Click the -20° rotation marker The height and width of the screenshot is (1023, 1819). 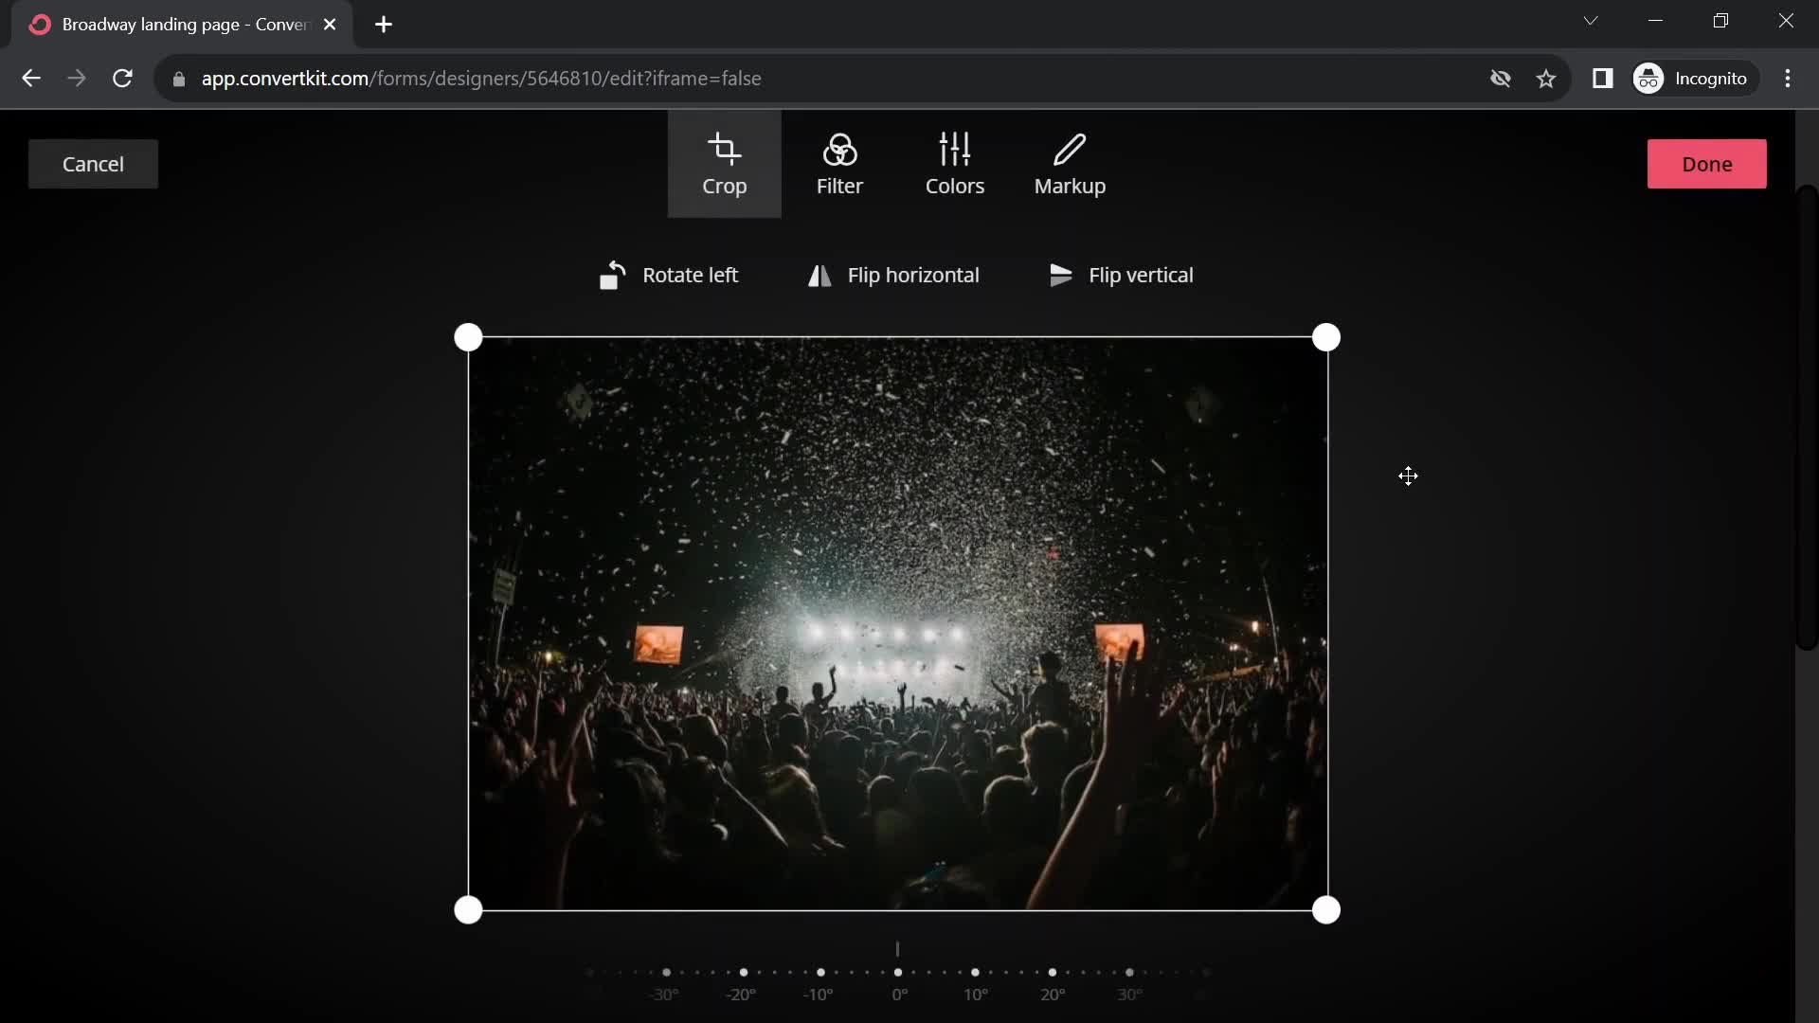tap(744, 972)
